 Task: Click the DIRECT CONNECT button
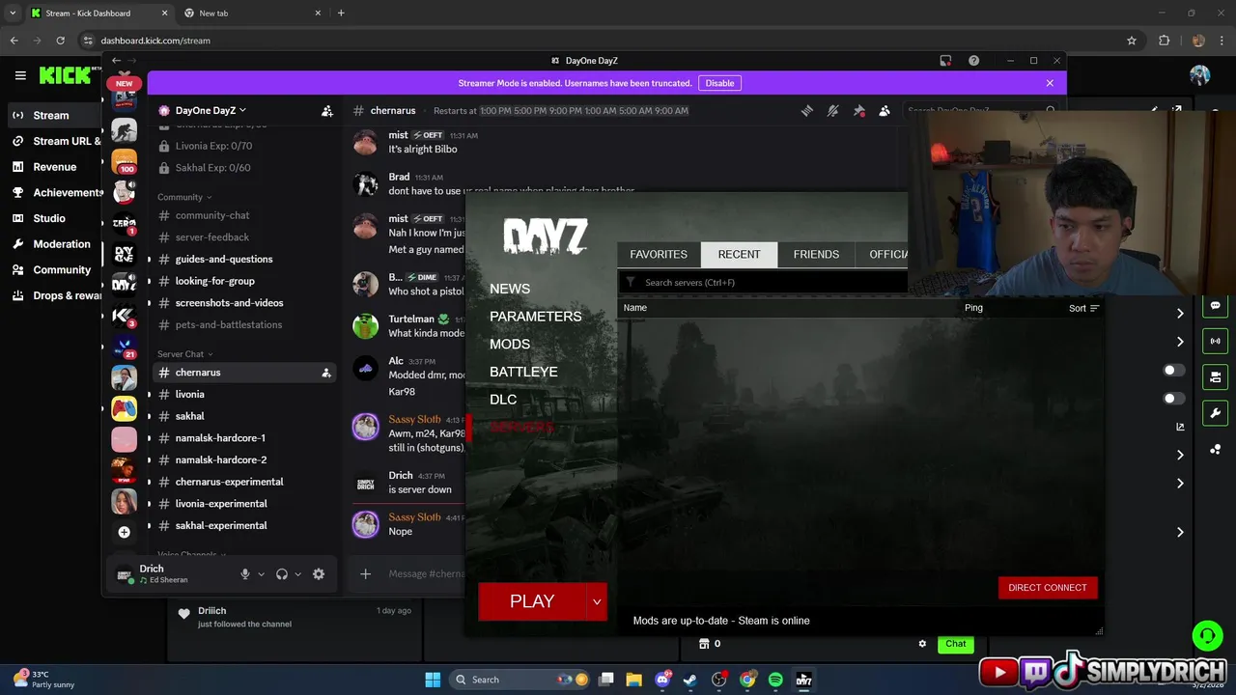point(1048,587)
